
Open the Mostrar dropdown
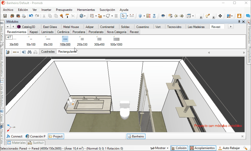(x=159, y=148)
